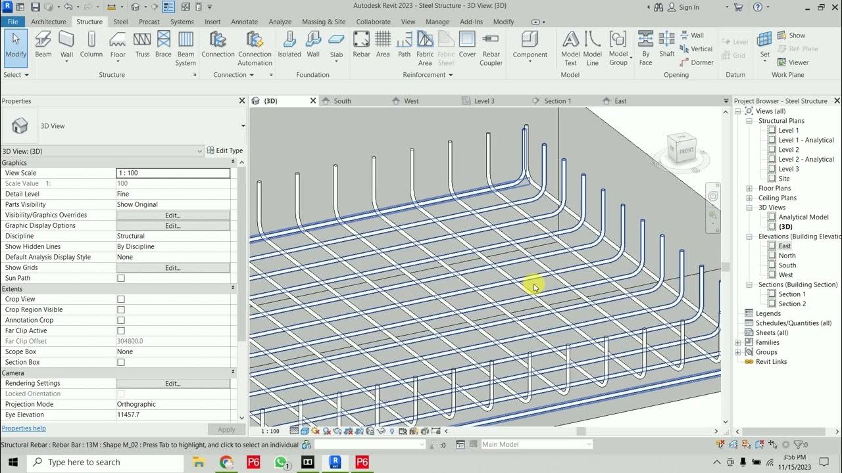The width and height of the screenshot is (842, 473).
Task: Open East elevation in Project Browser
Action: point(785,246)
